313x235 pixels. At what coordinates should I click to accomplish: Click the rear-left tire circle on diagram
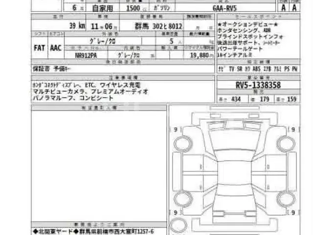(183, 199)
